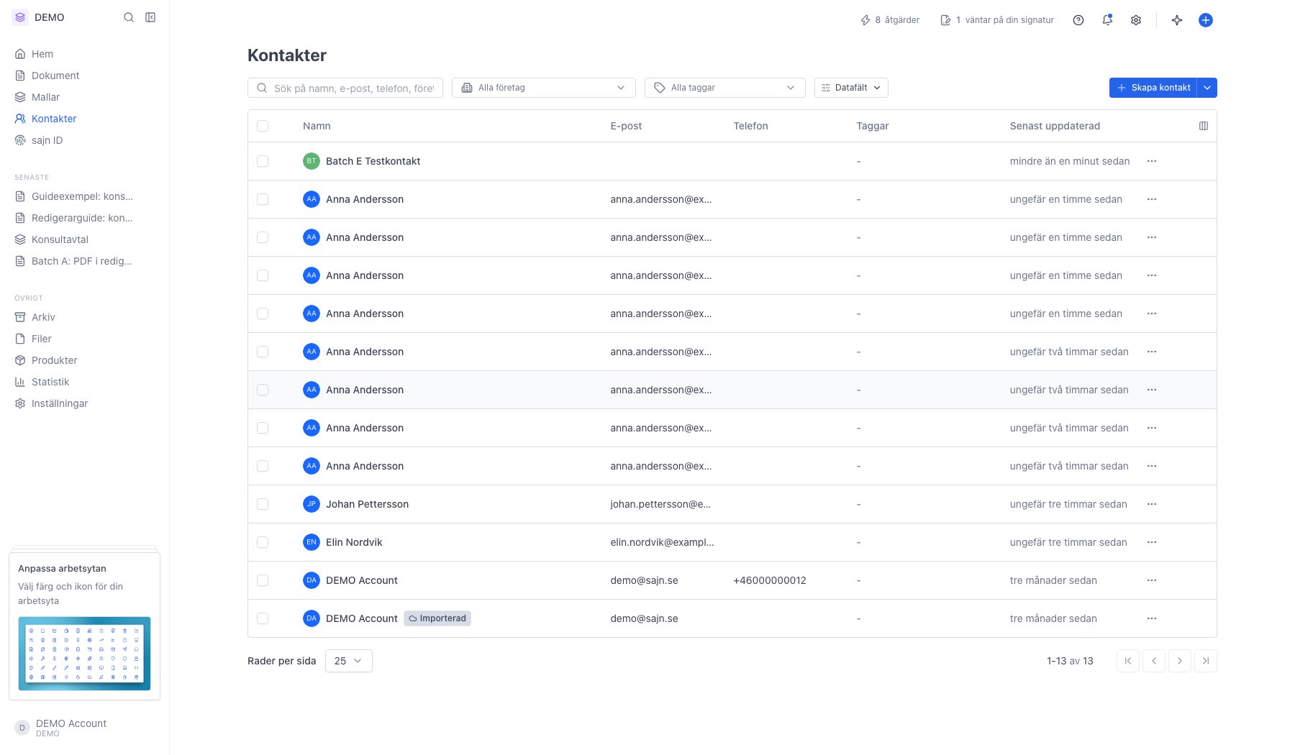This screenshot has width=1295, height=755.
Task: Open settings via the top gear icon
Action: [x=1136, y=20]
